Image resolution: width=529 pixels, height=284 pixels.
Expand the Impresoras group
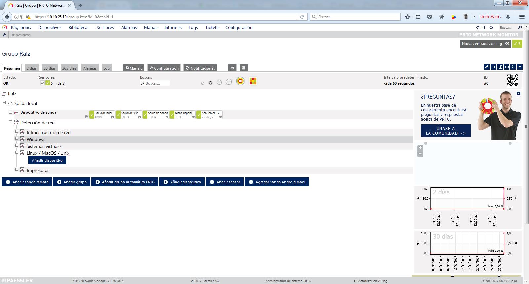[17, 169]
